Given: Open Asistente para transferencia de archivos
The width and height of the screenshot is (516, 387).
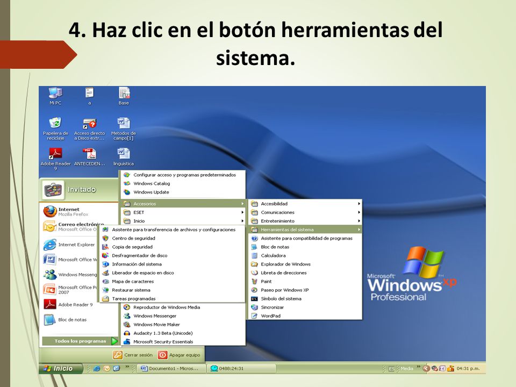Looking at the screenshot, I should [172, 230].
